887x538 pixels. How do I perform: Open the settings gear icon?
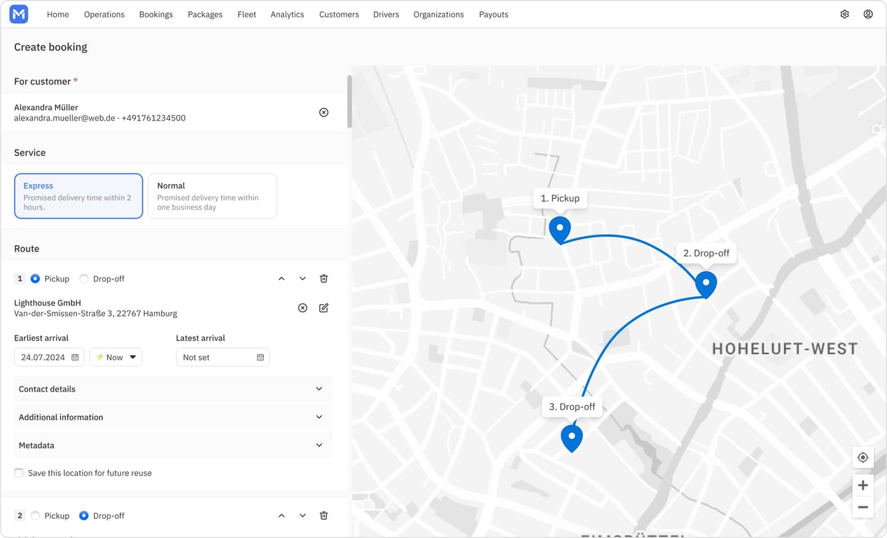pyautogui.click(x=845, y=14)
